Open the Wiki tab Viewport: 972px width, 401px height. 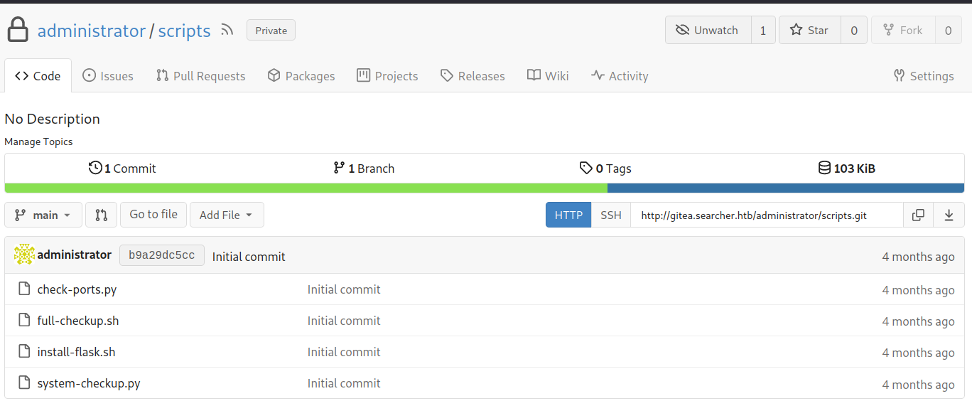click(x=548, y=76)
